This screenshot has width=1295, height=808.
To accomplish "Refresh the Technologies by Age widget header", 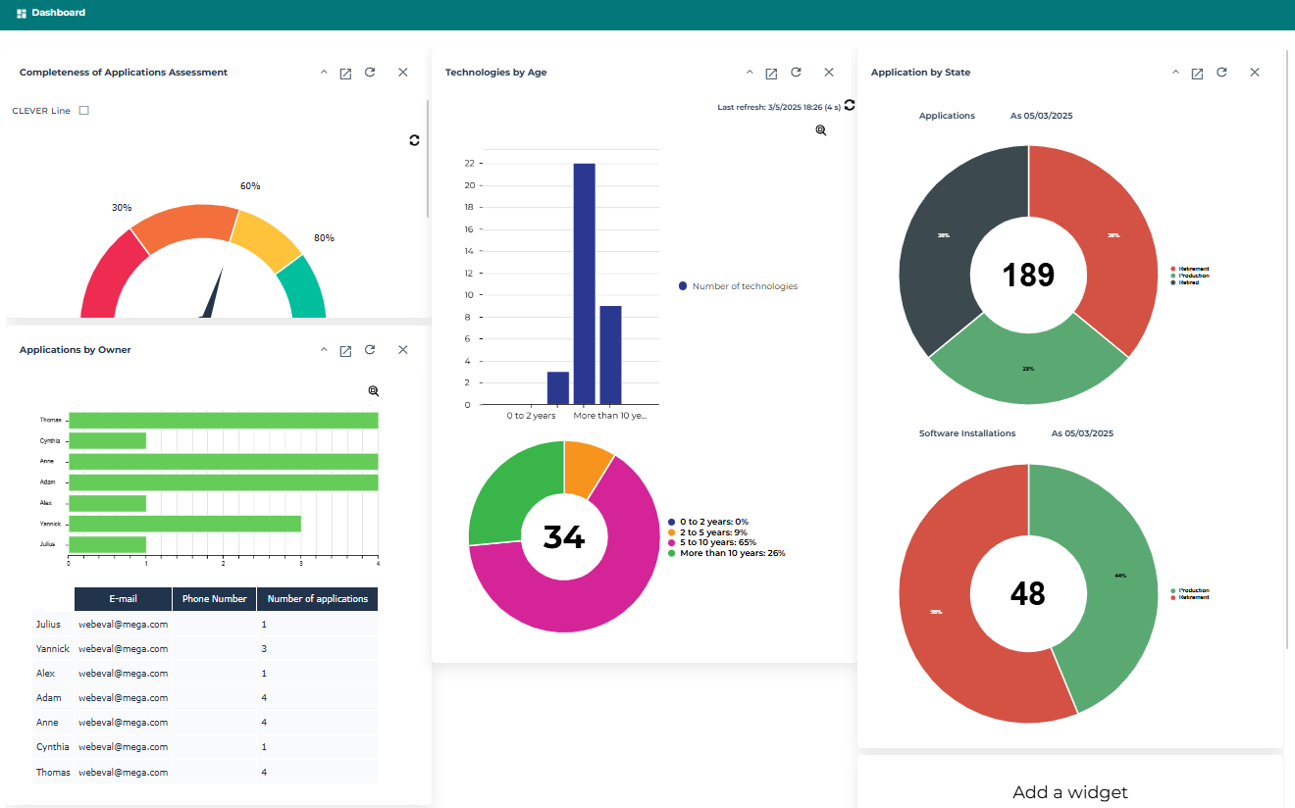I will point(796,73).
